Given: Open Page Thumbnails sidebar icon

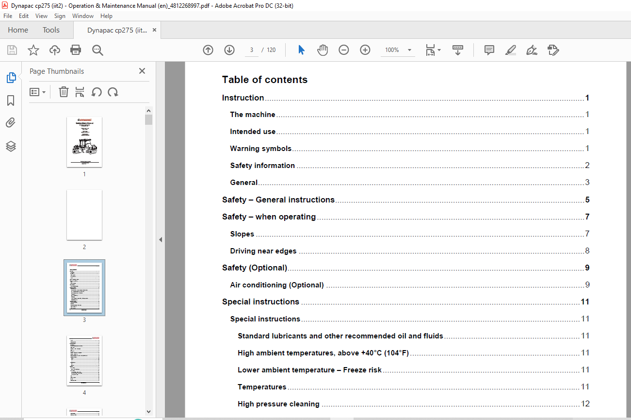Looking at the screenshot, I should pos(11,78).
